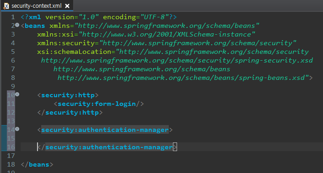This screenshot has height=173, width=323.
Task: Click the security:form-login tag
Action: (99, 104)
